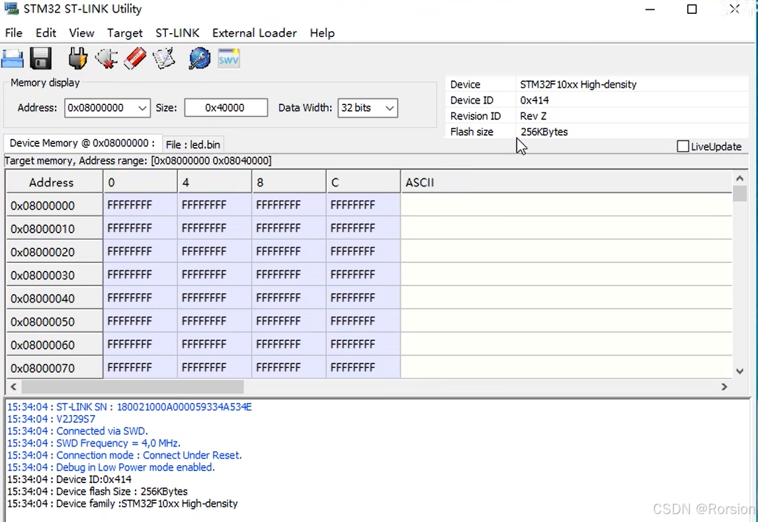This screenshot has height=522, width=758.
Task: Click the Open file toolbar icon
Action: click(13, 59)
